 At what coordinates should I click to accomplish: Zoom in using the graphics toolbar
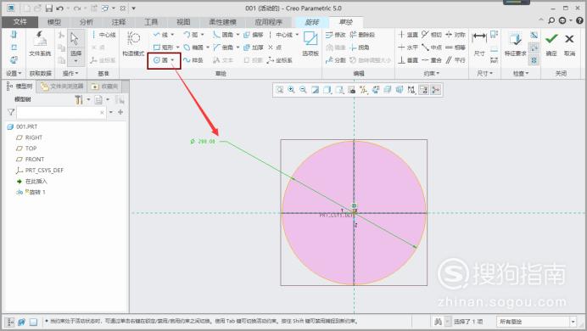pos(291,90)
